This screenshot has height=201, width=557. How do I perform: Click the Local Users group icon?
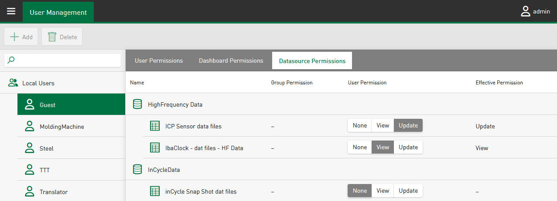(x=13, y=83)
